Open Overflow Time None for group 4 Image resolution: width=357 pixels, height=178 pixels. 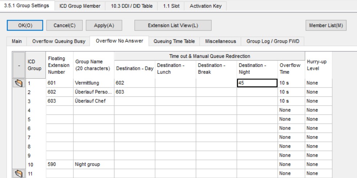coord(291,110)
